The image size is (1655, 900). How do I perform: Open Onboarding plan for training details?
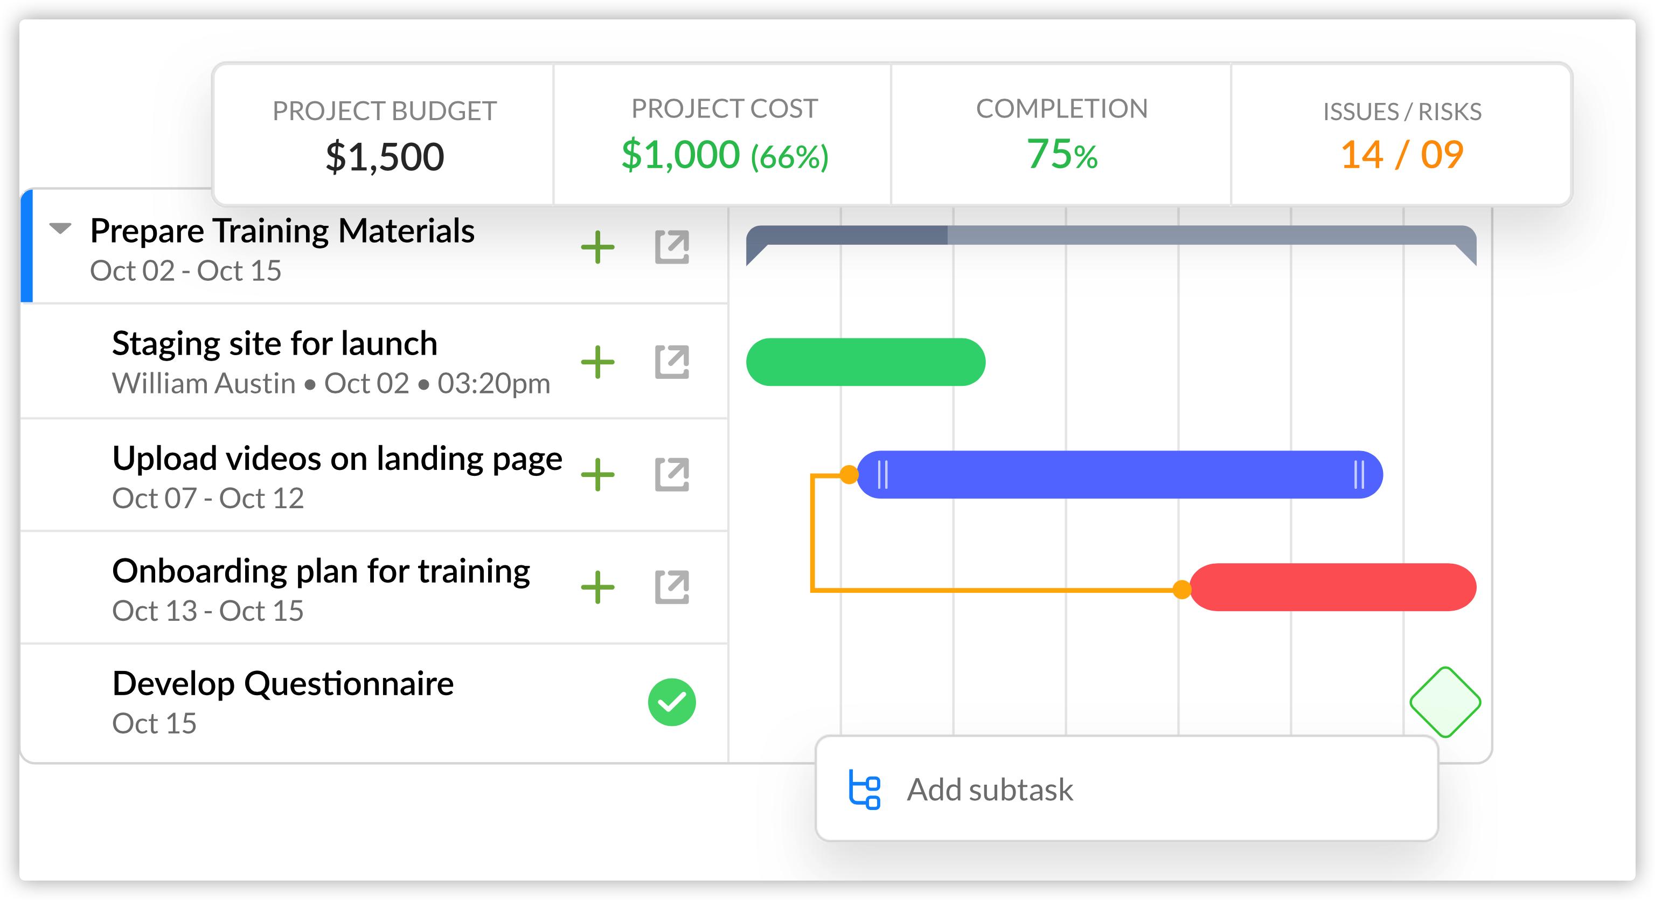(x=671, y=587)
